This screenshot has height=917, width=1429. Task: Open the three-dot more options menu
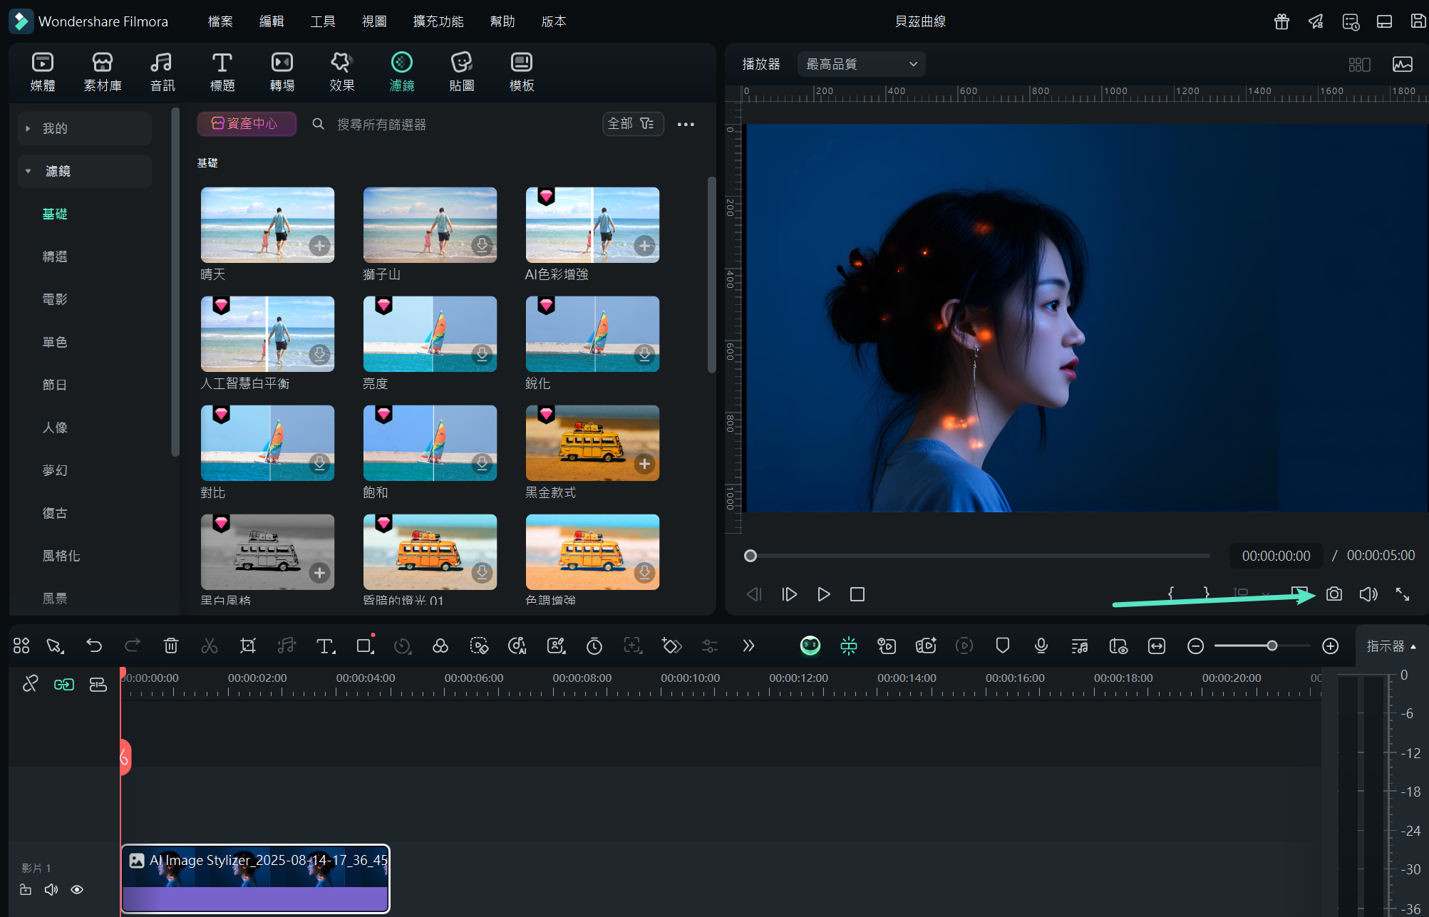[x=686, y=125]
